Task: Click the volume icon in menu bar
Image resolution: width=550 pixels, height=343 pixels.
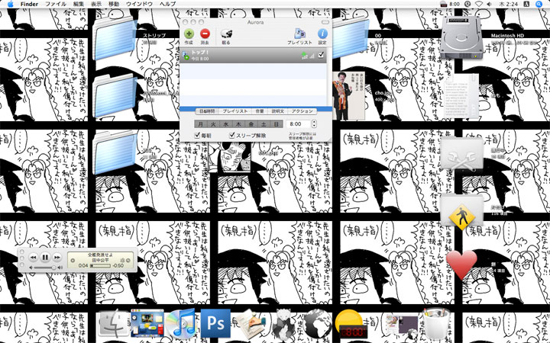Action: [x=490, y=4]
